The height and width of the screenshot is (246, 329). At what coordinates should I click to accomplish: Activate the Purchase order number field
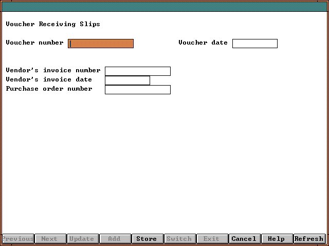137,90
